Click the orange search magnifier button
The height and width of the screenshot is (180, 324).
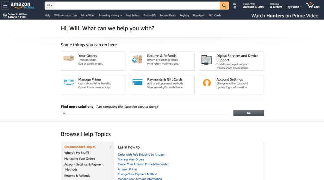click(224, 6)
